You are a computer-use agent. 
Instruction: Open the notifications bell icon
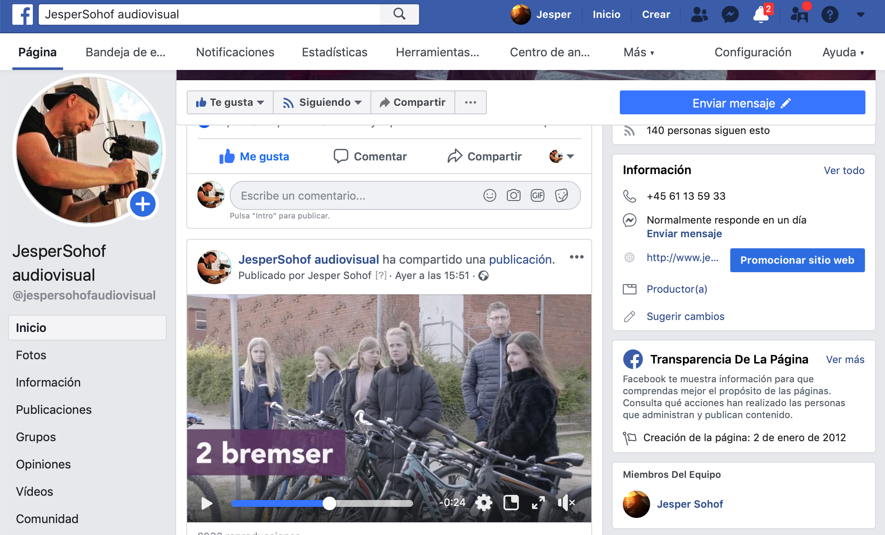point(761,15)
